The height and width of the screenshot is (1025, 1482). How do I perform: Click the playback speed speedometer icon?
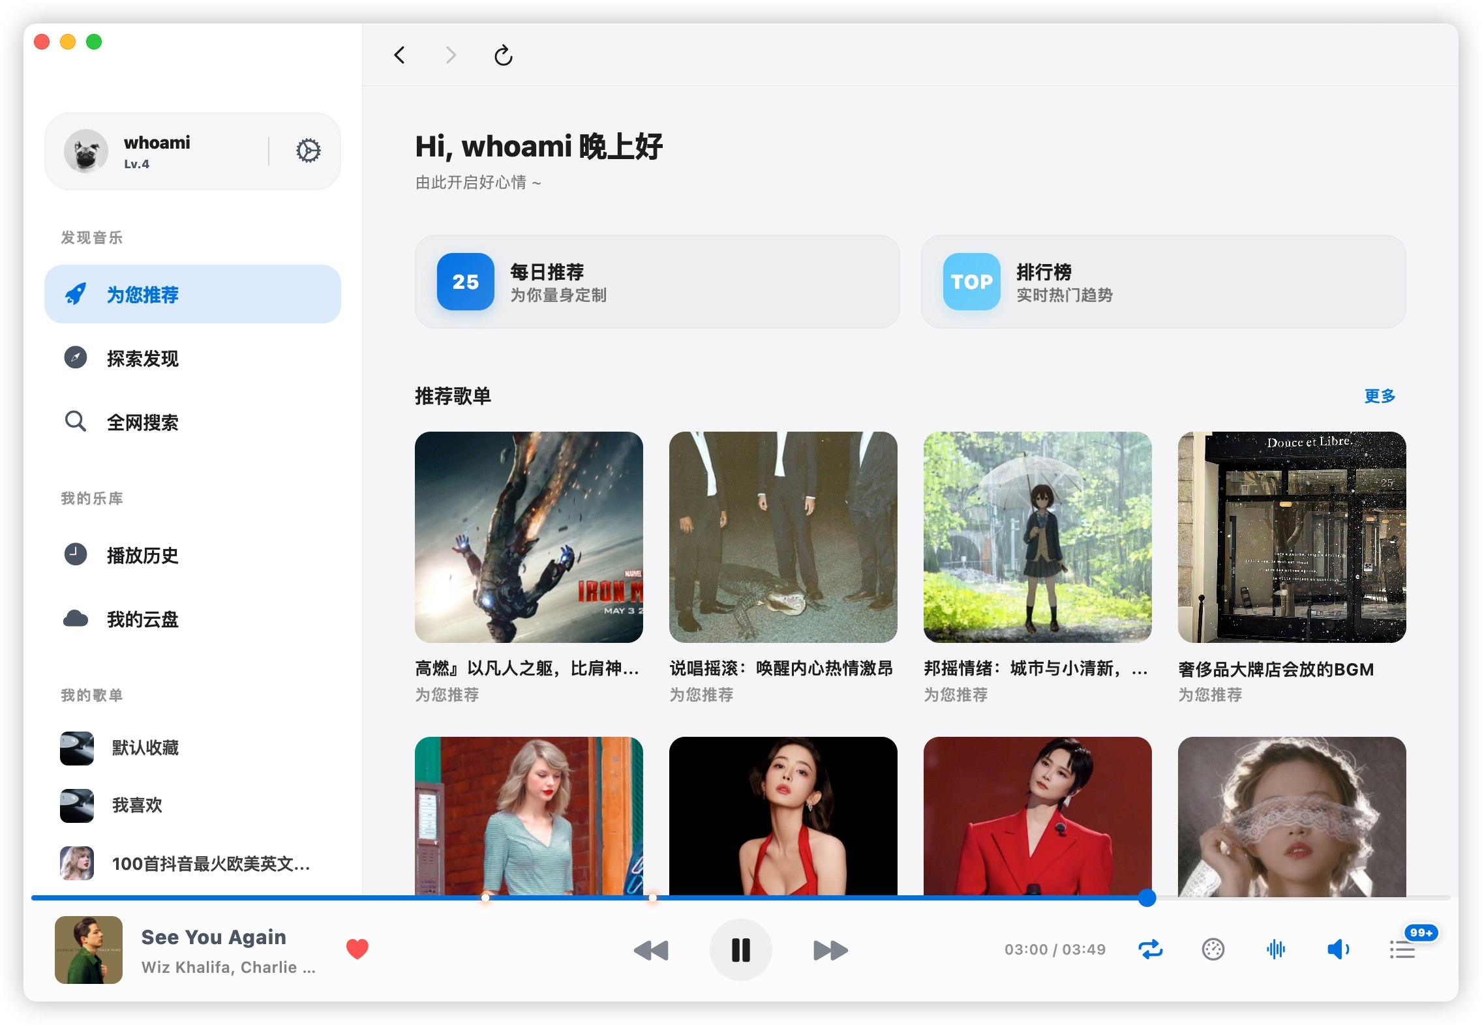pyautogui.click(x=1213, y=949)
